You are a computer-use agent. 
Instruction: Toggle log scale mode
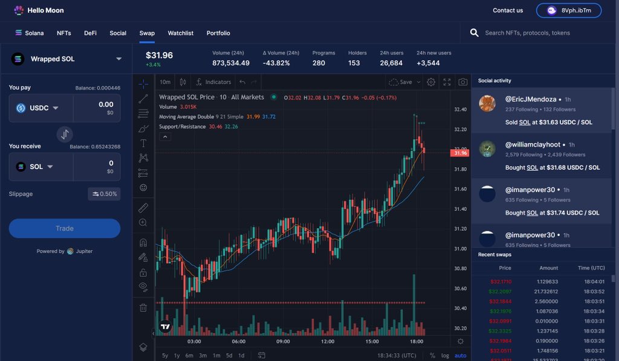[x=445, y=356]
